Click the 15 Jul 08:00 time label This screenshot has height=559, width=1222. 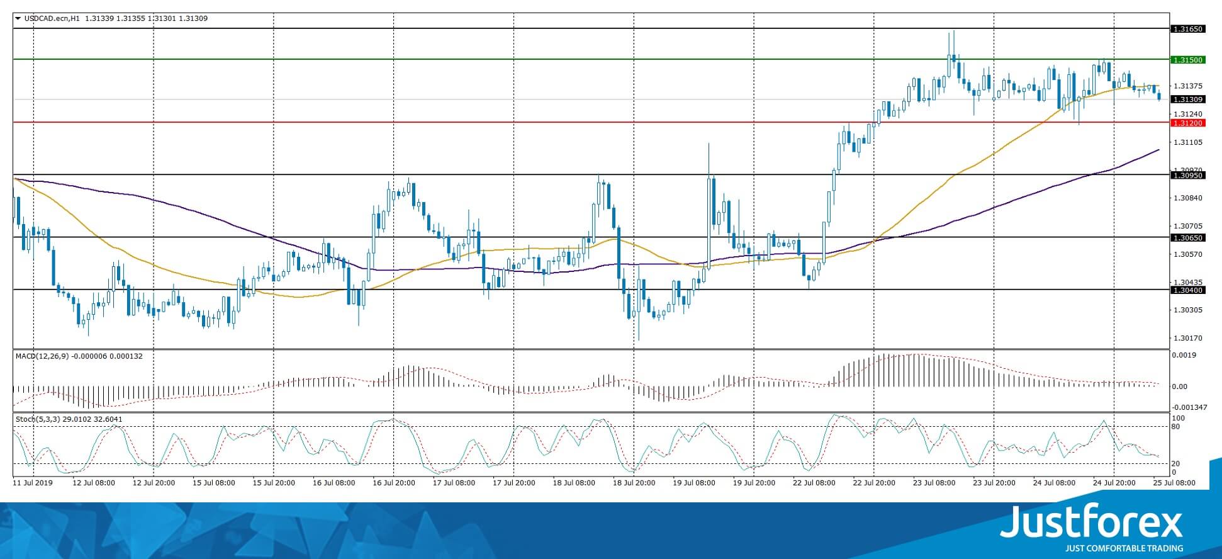coord(214,483)
